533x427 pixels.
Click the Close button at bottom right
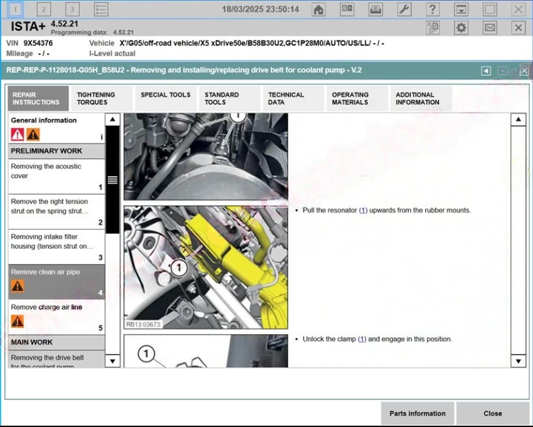(x=493, y=413)
